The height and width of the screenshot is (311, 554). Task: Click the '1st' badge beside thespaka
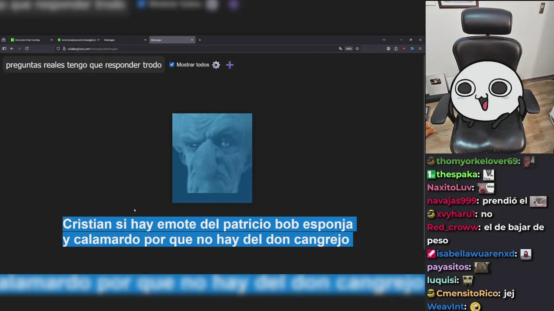[x=431, y=175]
